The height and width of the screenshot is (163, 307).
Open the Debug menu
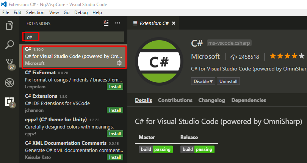pos(81,13)
